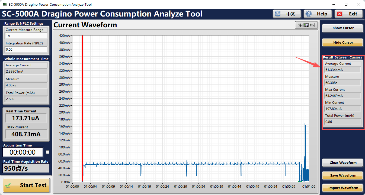Click the Min Current value 197.804uA
Image resolution: width=365 pixels, height=195 pixels.
[342, 109]
